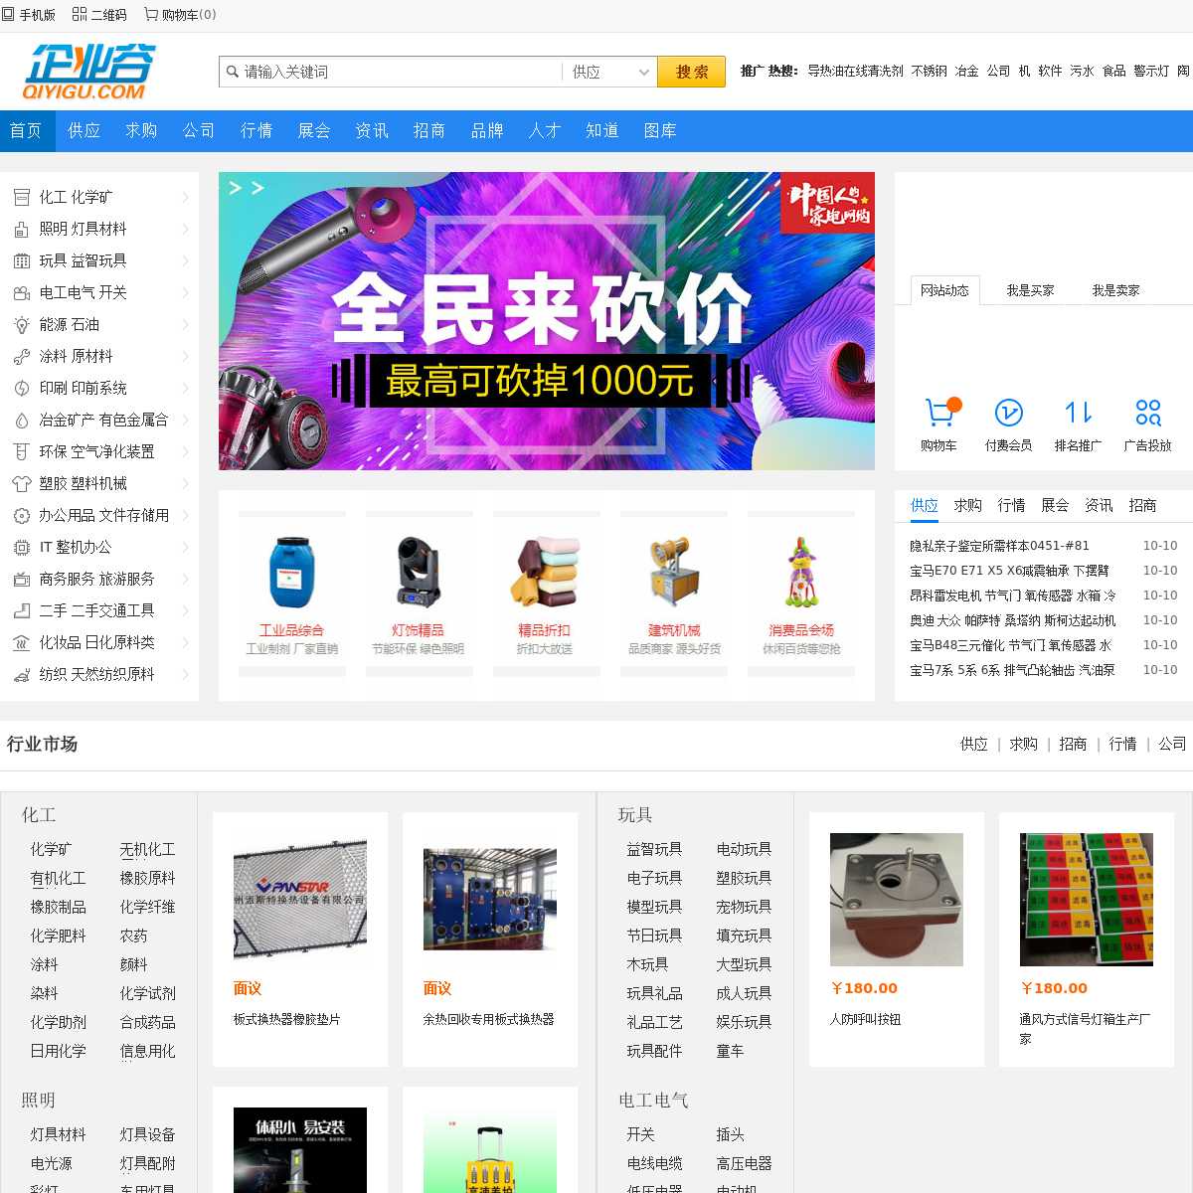Open the 通风方式信号灯箱生产厂家 product image
This screenshot has height=1193, width=1193.
[1087, 900]
